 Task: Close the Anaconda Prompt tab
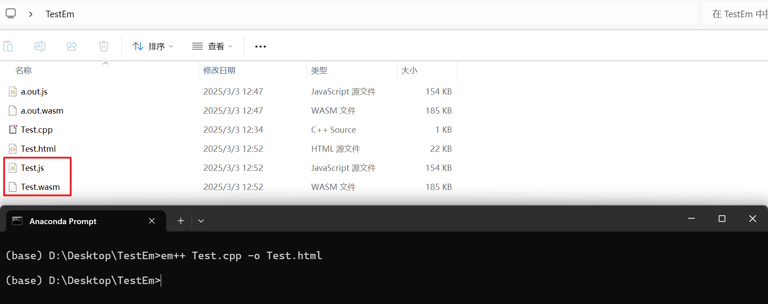coord(152,221)
